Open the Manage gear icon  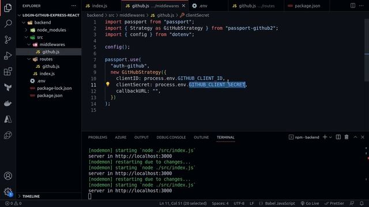tap(7, 191)
